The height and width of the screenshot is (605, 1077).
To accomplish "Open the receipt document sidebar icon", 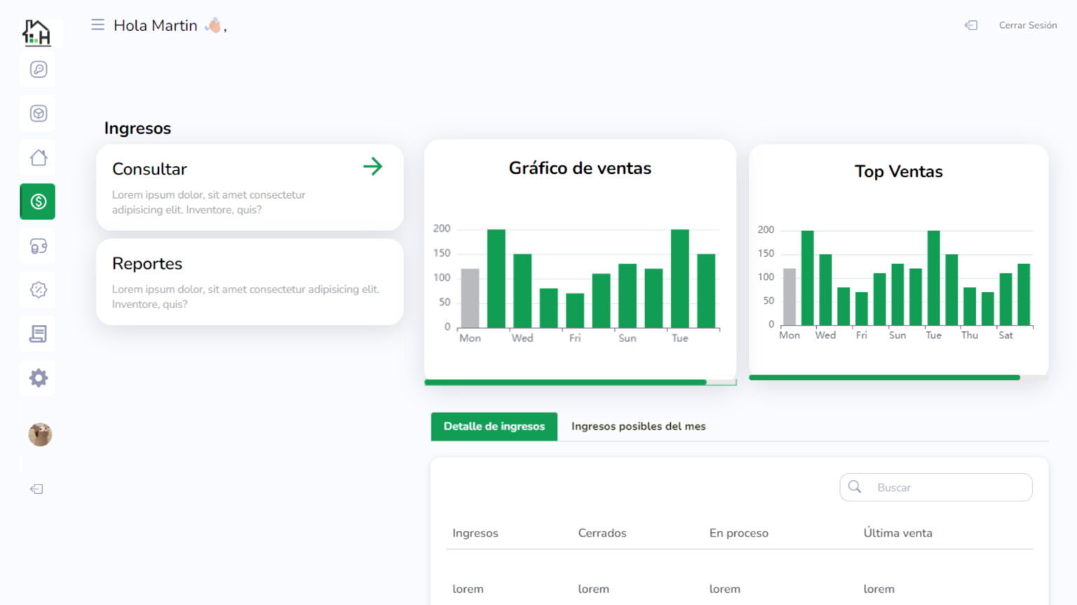I will coord(38,334).
